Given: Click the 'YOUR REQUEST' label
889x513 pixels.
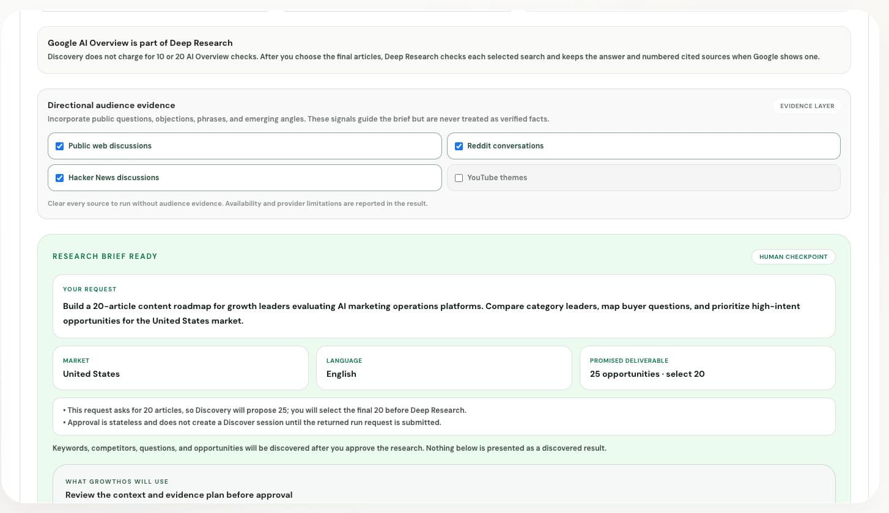Looking at the screenshot, I should point(89,289).
